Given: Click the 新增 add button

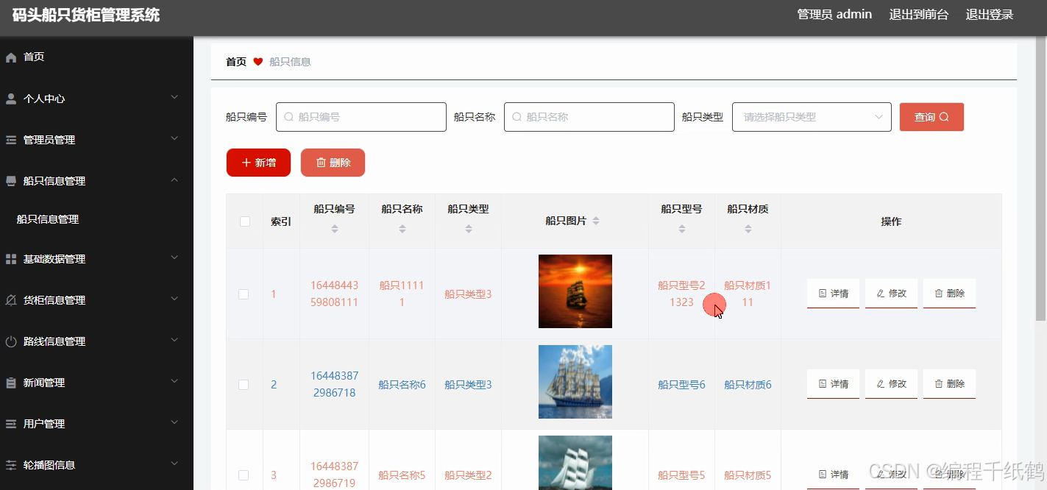Looking at the screenshot, I should 258,163.
